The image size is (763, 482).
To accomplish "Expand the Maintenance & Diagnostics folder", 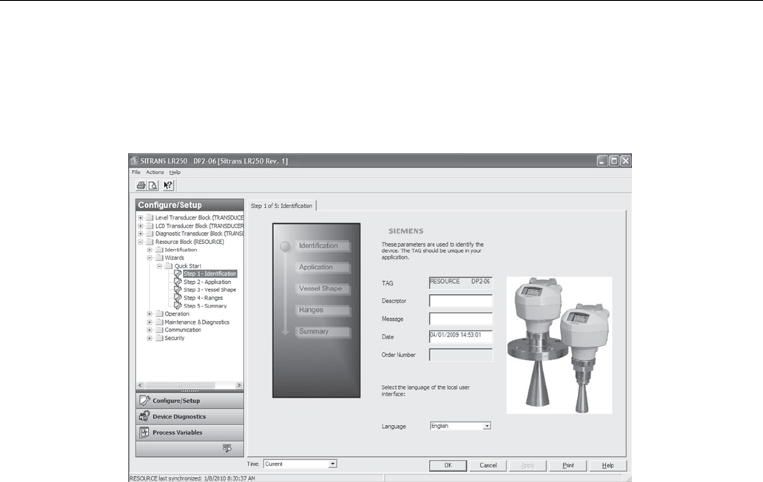I will [149, 322].
